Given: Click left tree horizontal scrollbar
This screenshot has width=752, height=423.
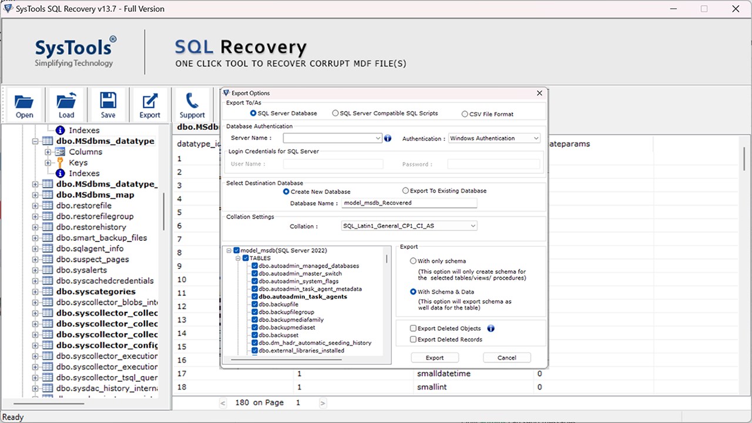Looking at the screenshot, I should [49, 404].
